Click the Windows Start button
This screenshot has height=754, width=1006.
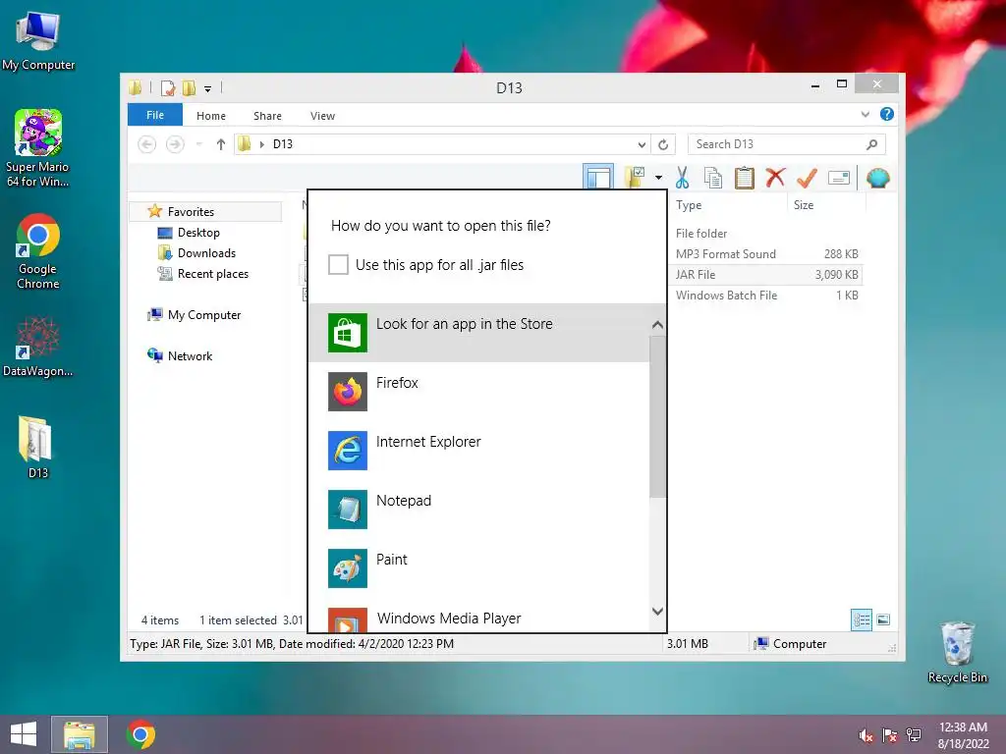(x=24, y=734)
